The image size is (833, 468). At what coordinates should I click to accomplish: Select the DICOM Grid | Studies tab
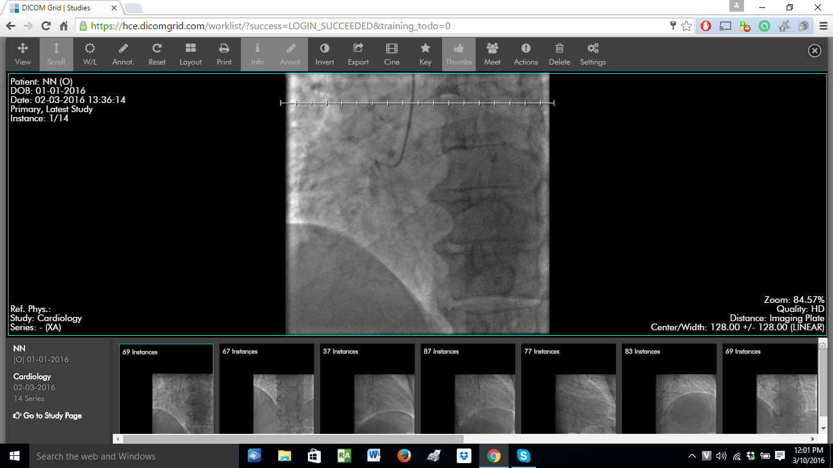pos(63,8)
